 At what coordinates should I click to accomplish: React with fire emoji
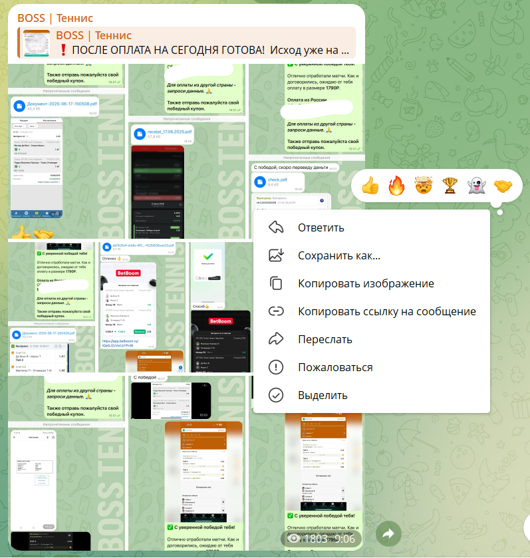tap(397, 186)
